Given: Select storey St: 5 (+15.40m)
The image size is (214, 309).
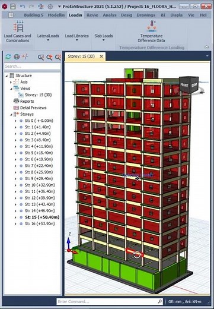Looking at the screenshot, I should point(39,153).
